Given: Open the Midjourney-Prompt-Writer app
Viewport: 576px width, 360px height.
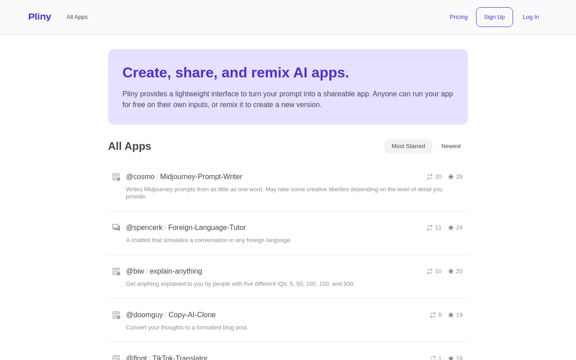Looking at the screenshot, I should click(x=201, y=177).
